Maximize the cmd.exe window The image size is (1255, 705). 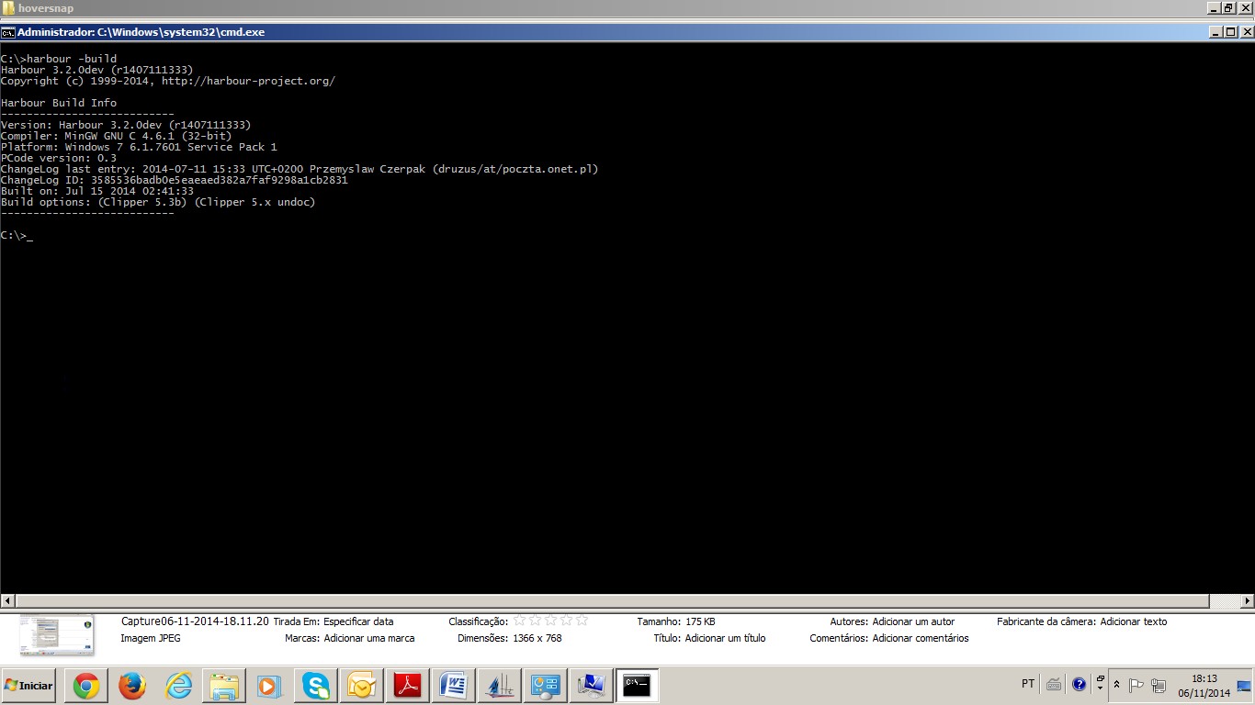point(1230,32)
